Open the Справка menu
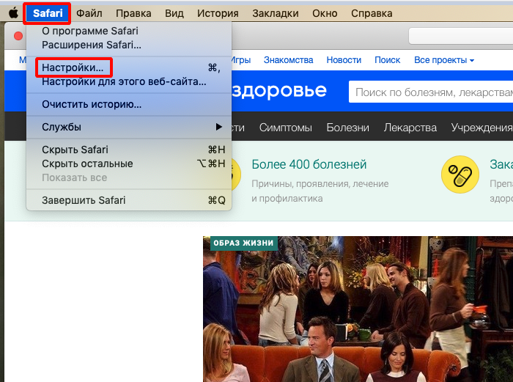513x382 pixels. pos(372,13)
